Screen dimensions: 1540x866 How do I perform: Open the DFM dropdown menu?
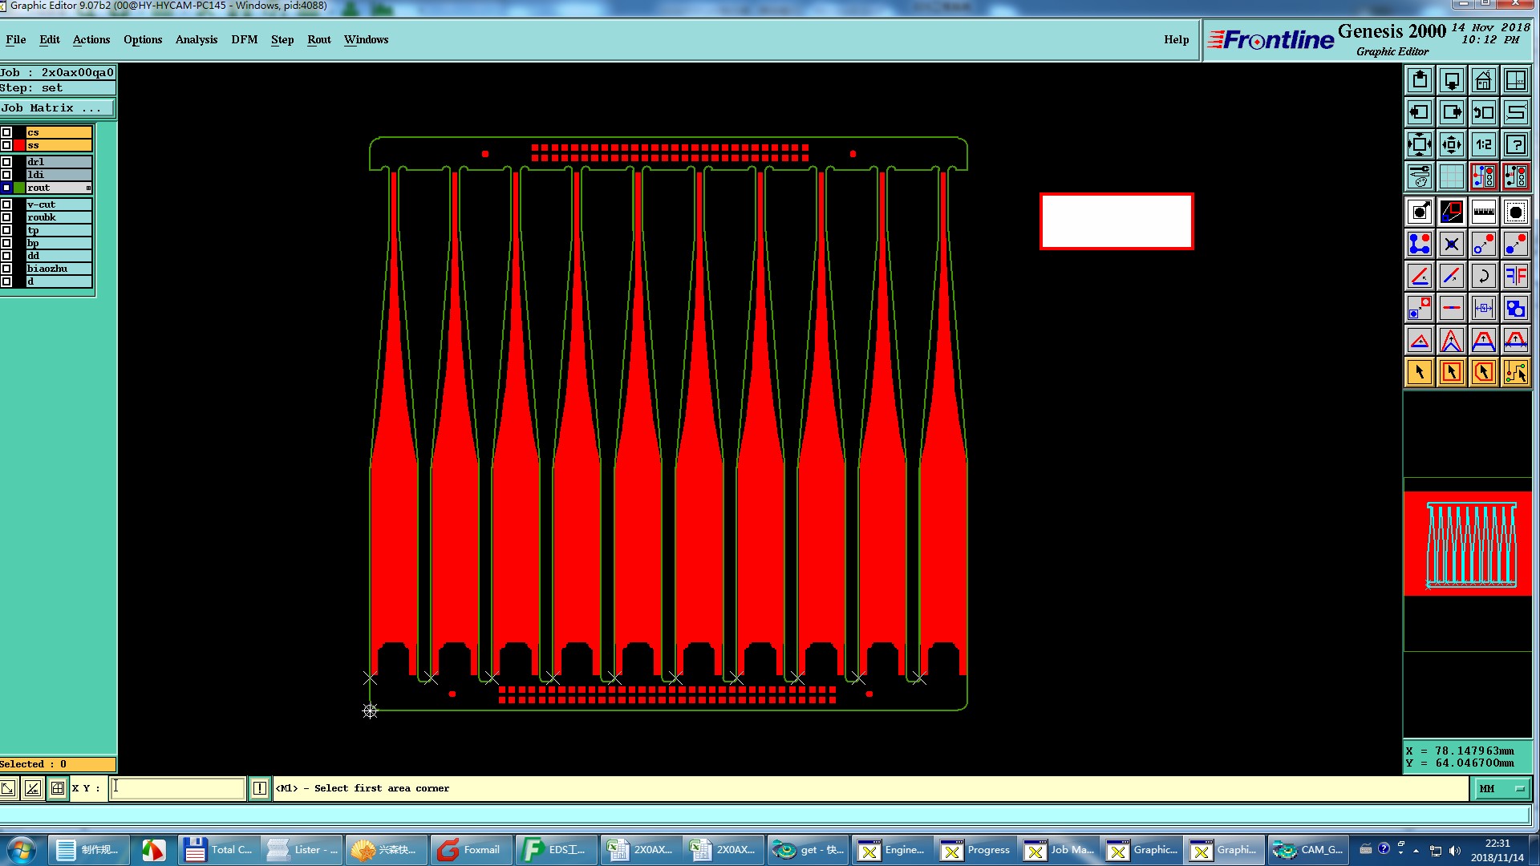[x=244, y=39]
